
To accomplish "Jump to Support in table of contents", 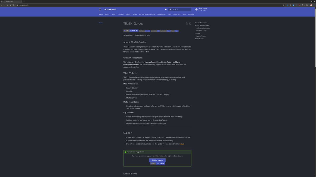I will [x=198, y=33].
